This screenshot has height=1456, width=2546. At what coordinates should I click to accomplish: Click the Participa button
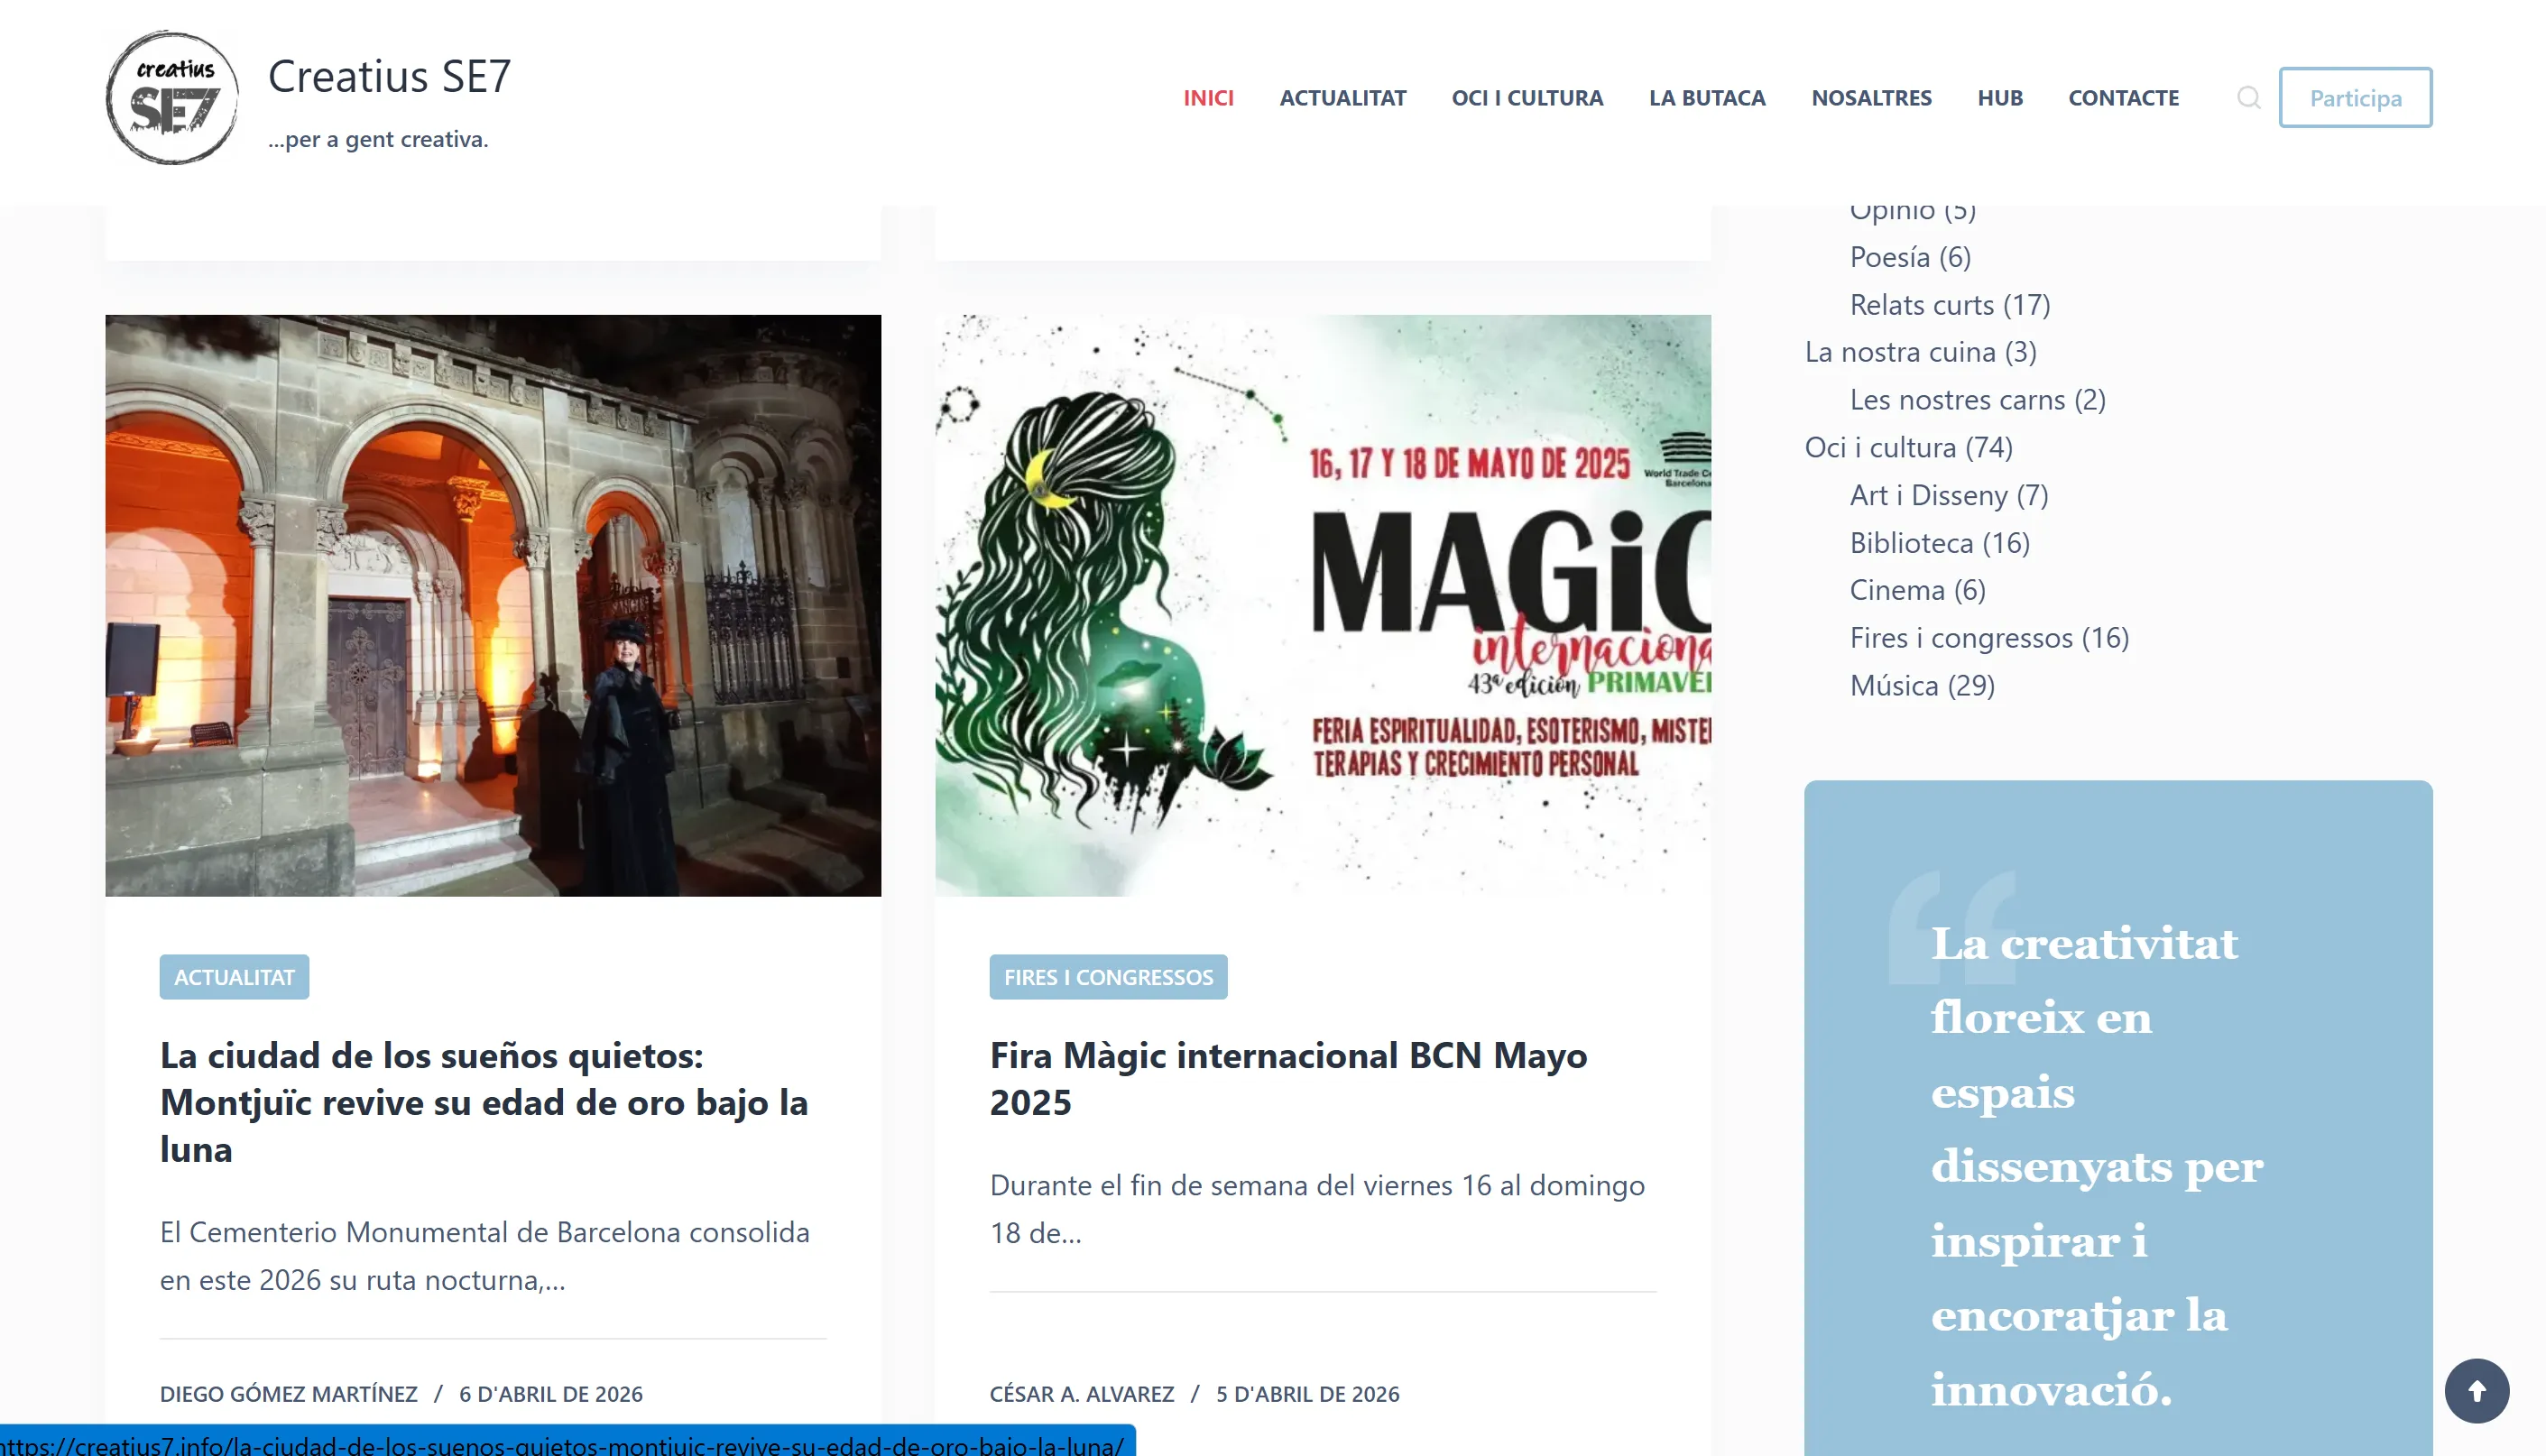tap(2354, 97)
